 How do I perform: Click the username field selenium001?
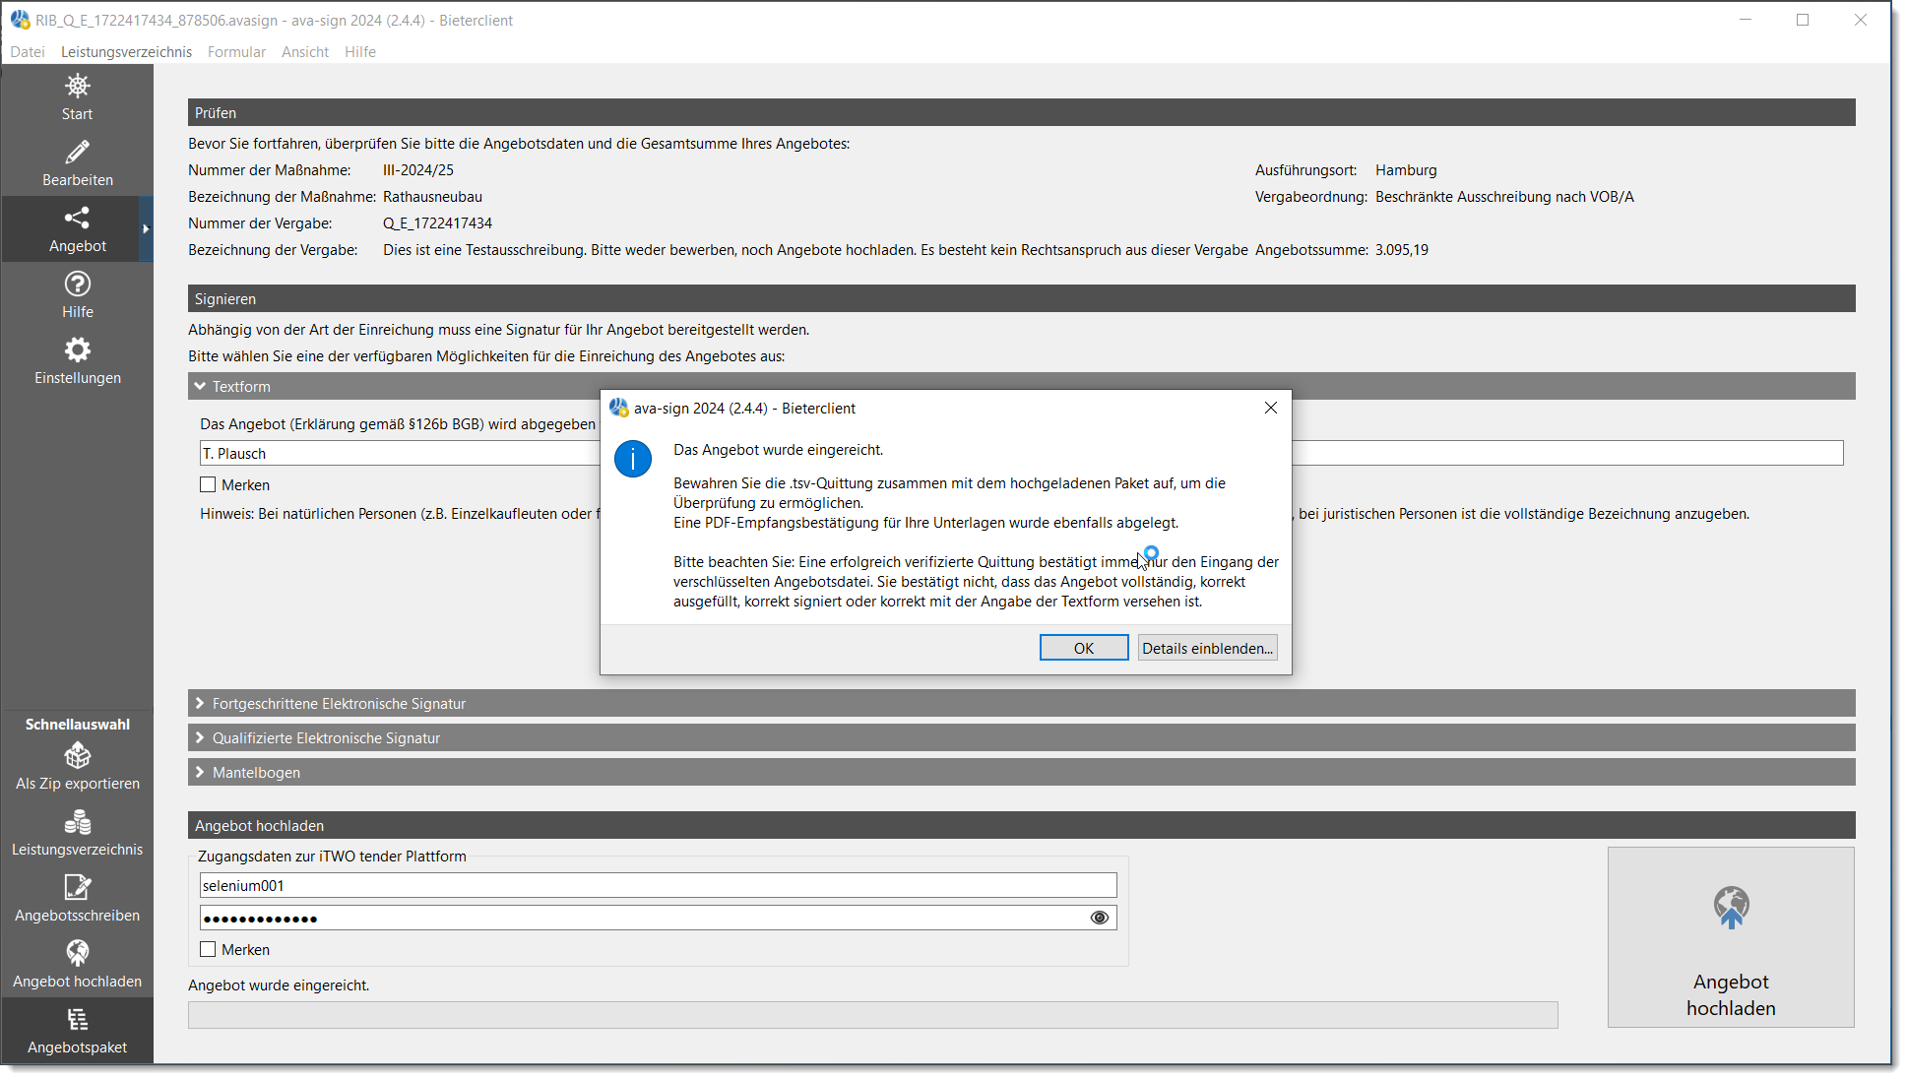(658, 885)
